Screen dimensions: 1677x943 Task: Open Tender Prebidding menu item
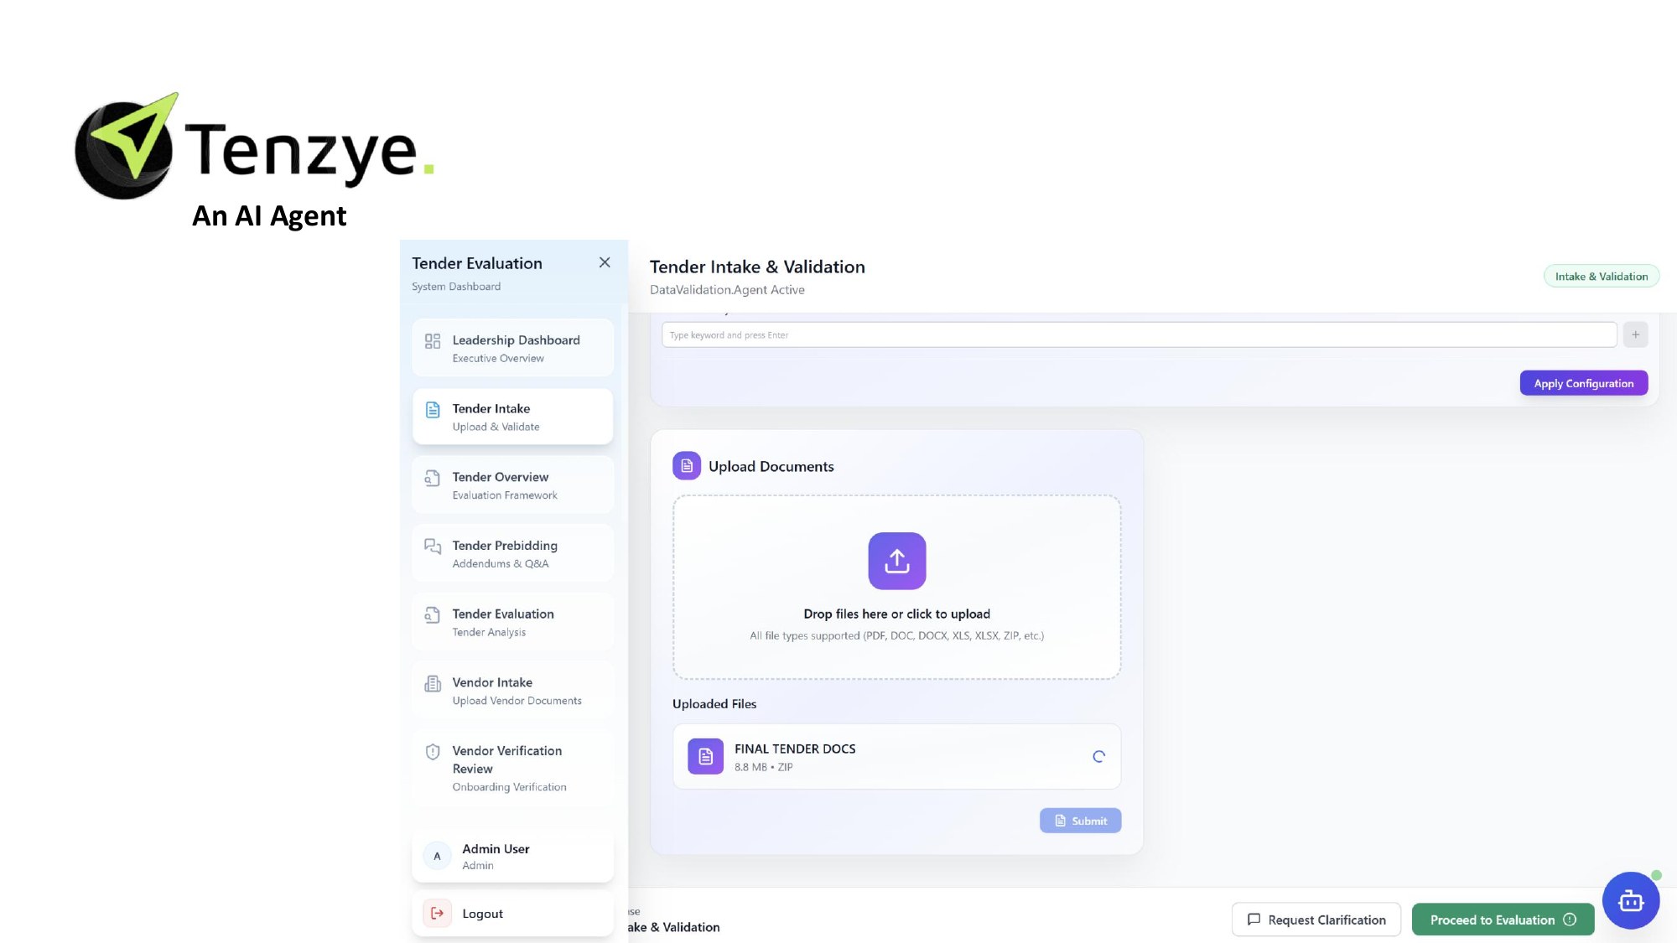pyautogui.click(x=512, y=553)
